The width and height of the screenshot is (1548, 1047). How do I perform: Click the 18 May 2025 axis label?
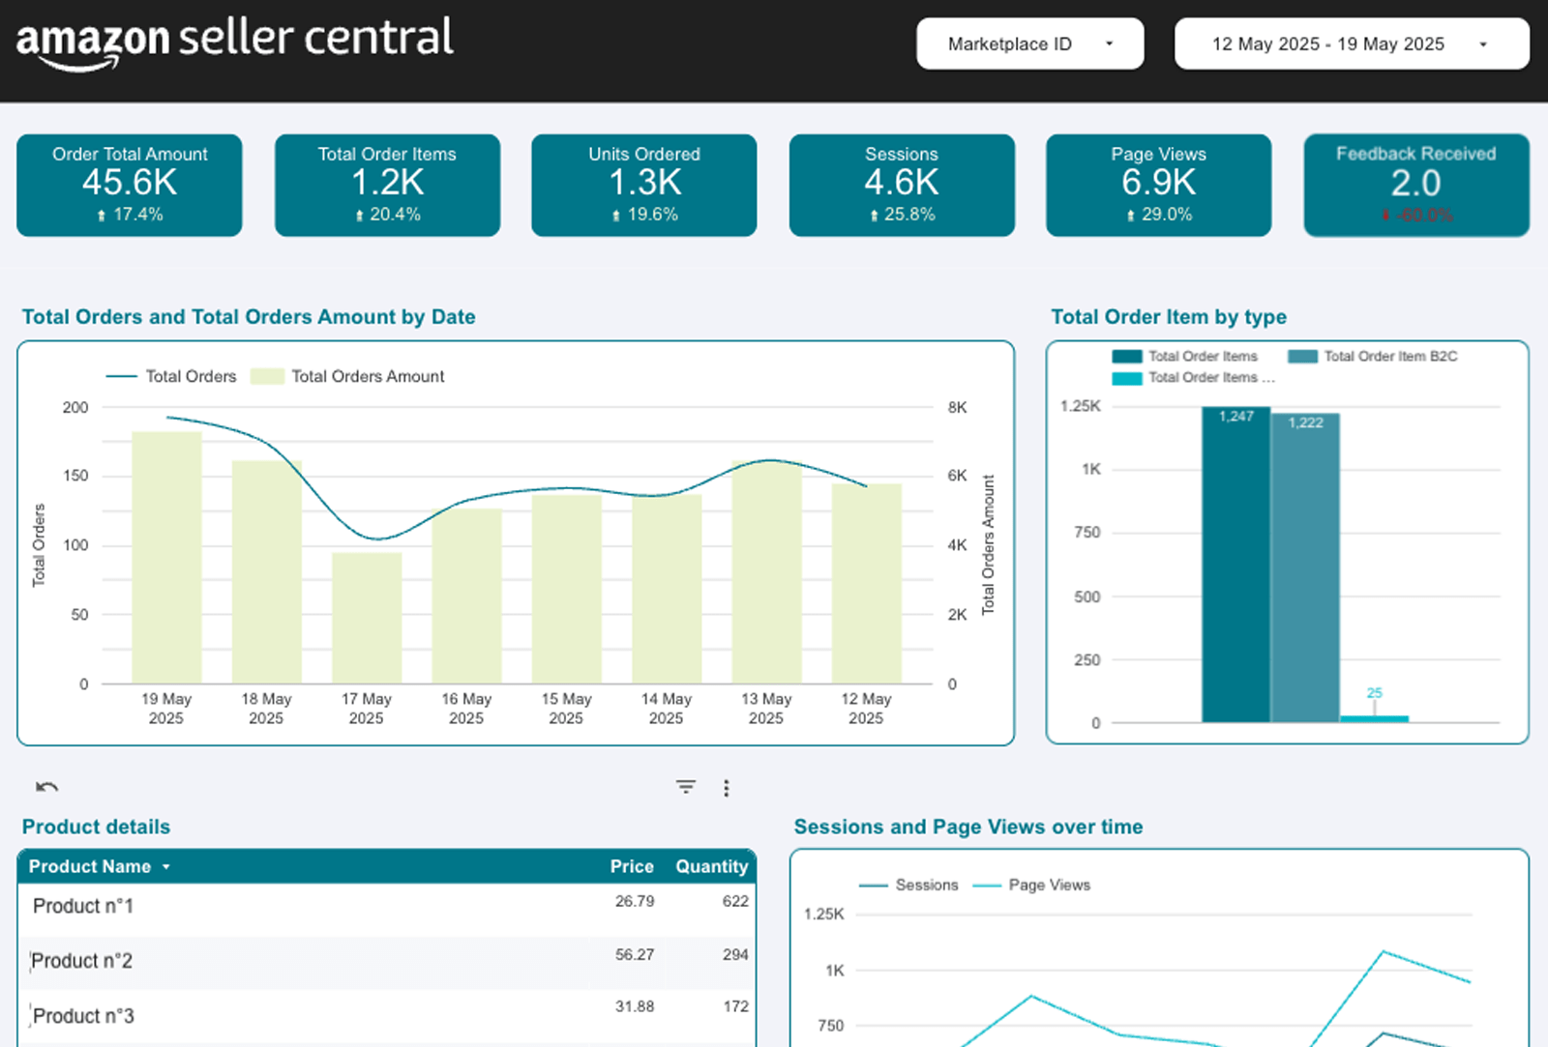click(266, 709)
